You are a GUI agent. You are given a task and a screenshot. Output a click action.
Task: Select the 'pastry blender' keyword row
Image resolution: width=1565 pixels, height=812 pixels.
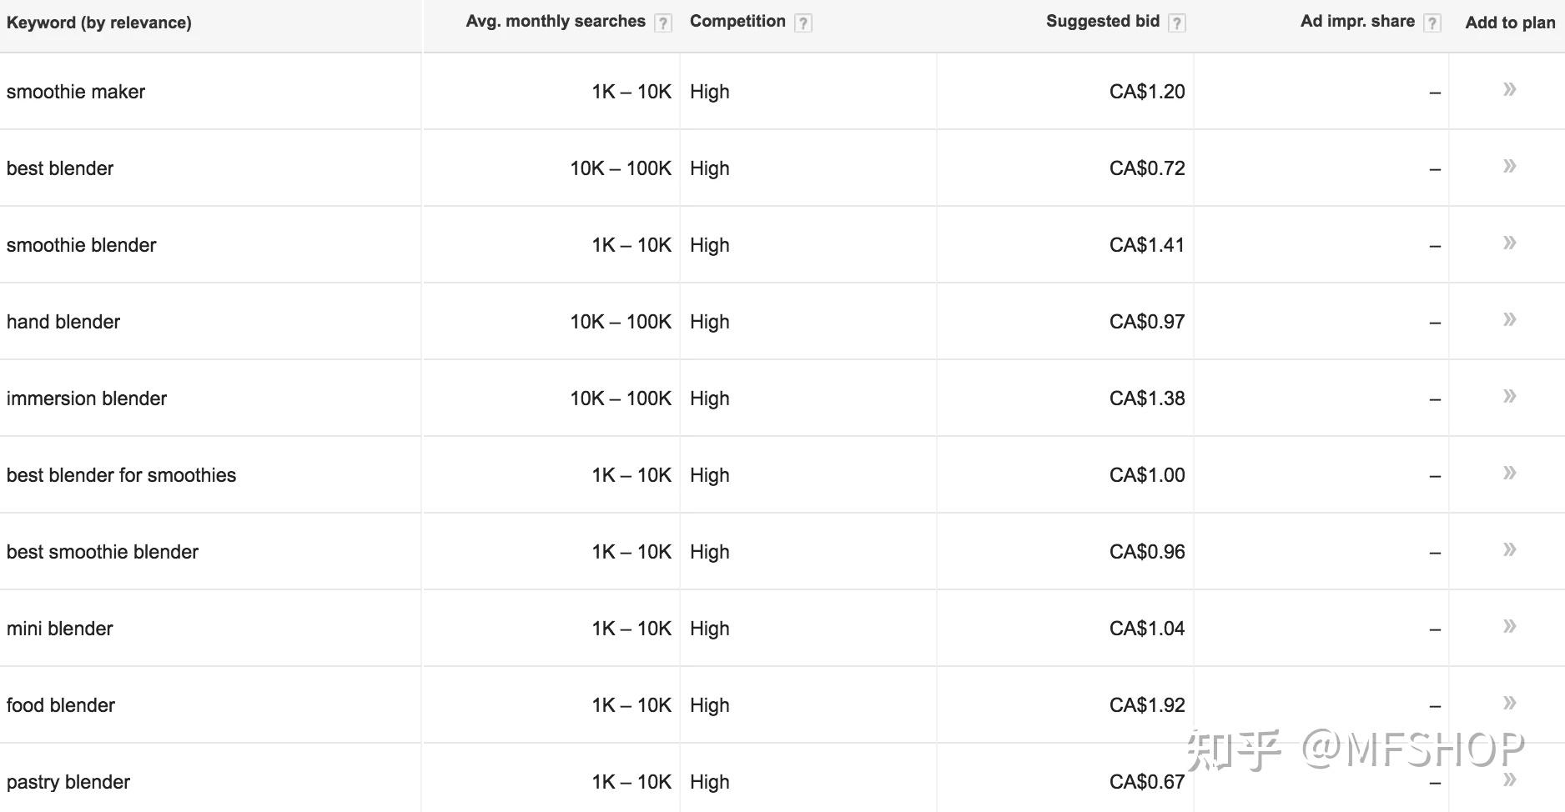pos(68,782)
